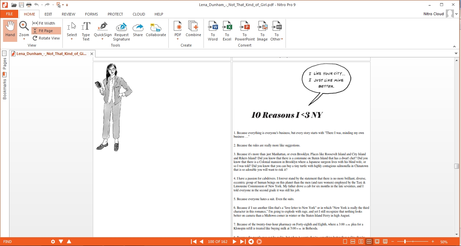Click the page number 100 OF 162
This screenshot has width=461, height=246.
pos(218,242)
